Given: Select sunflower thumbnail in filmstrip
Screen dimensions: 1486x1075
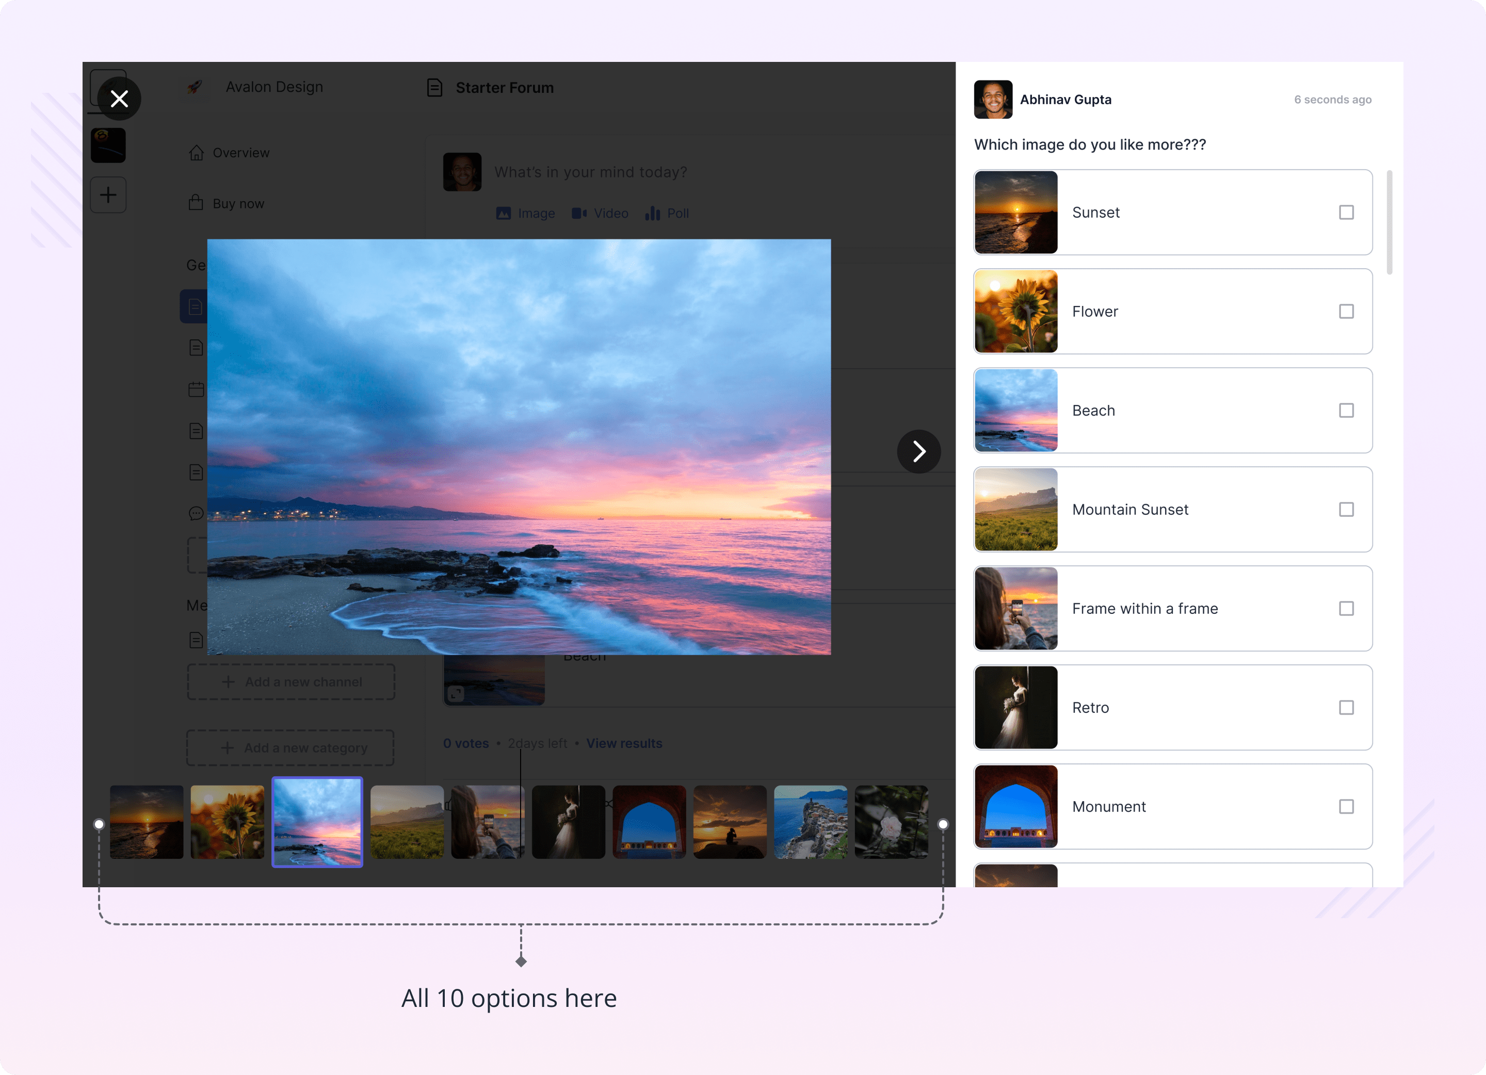Looking at the screenshot, I should point(228,822).
